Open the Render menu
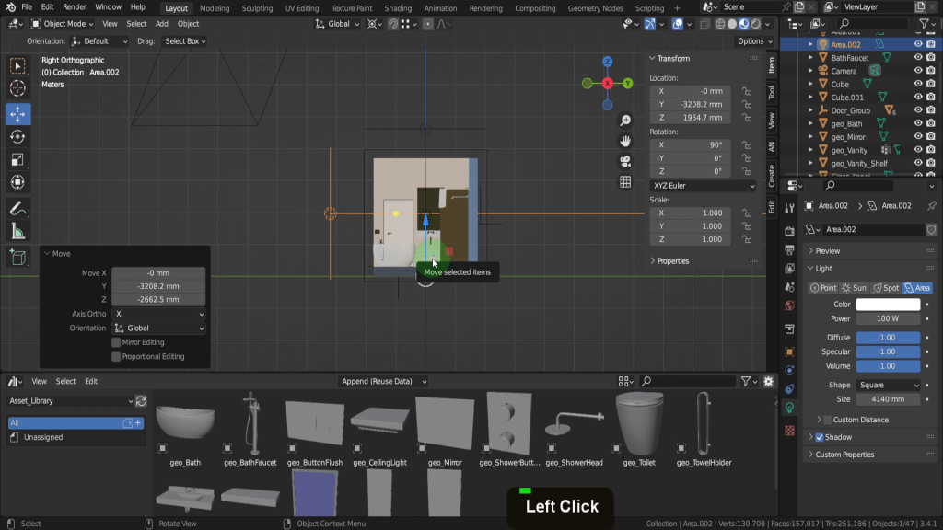This screenshot has width=943, height=530. click(75, 7)
